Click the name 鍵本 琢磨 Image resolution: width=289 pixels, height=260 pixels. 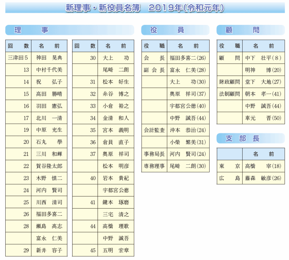(x=116, y=202)
